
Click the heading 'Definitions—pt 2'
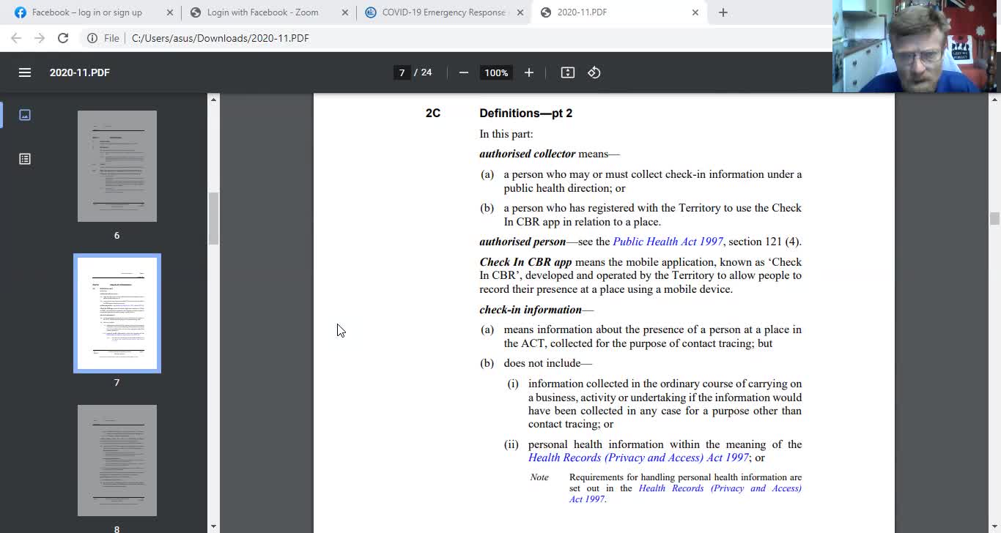tap(526, 113)
